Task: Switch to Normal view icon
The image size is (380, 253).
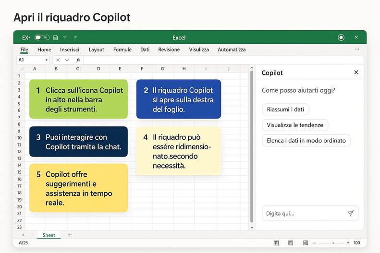Action: point(276,243)
